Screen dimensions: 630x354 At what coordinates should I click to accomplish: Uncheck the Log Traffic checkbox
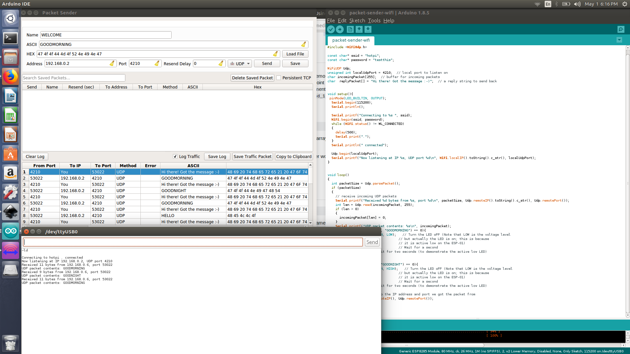tap(175, 156)
